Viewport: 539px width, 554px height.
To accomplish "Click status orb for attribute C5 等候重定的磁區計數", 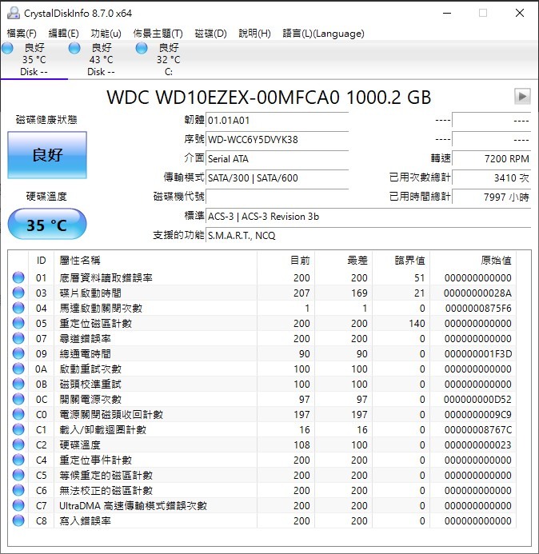I will click(x=18, y=475).
